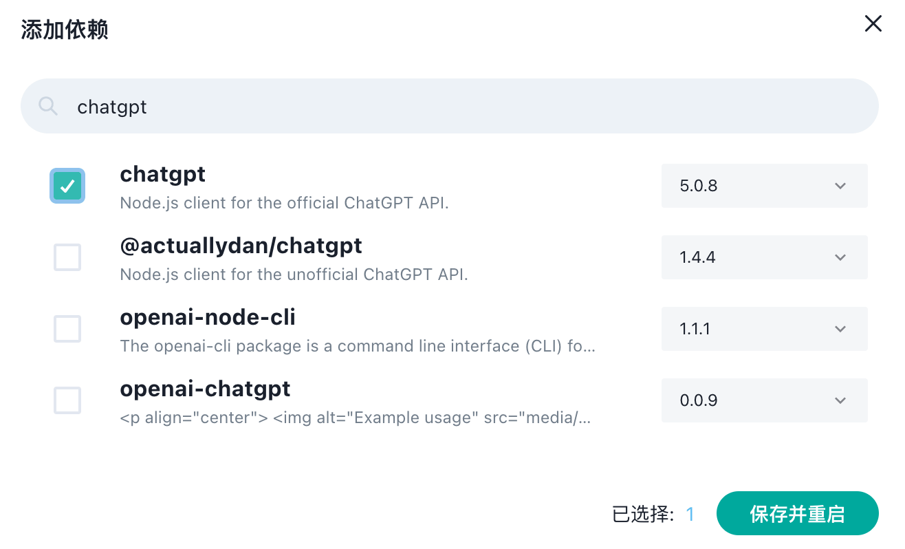Click the chevron beside version 0.0.9
This screenshot has height=549, width=905.
click(x=840, y=400)
